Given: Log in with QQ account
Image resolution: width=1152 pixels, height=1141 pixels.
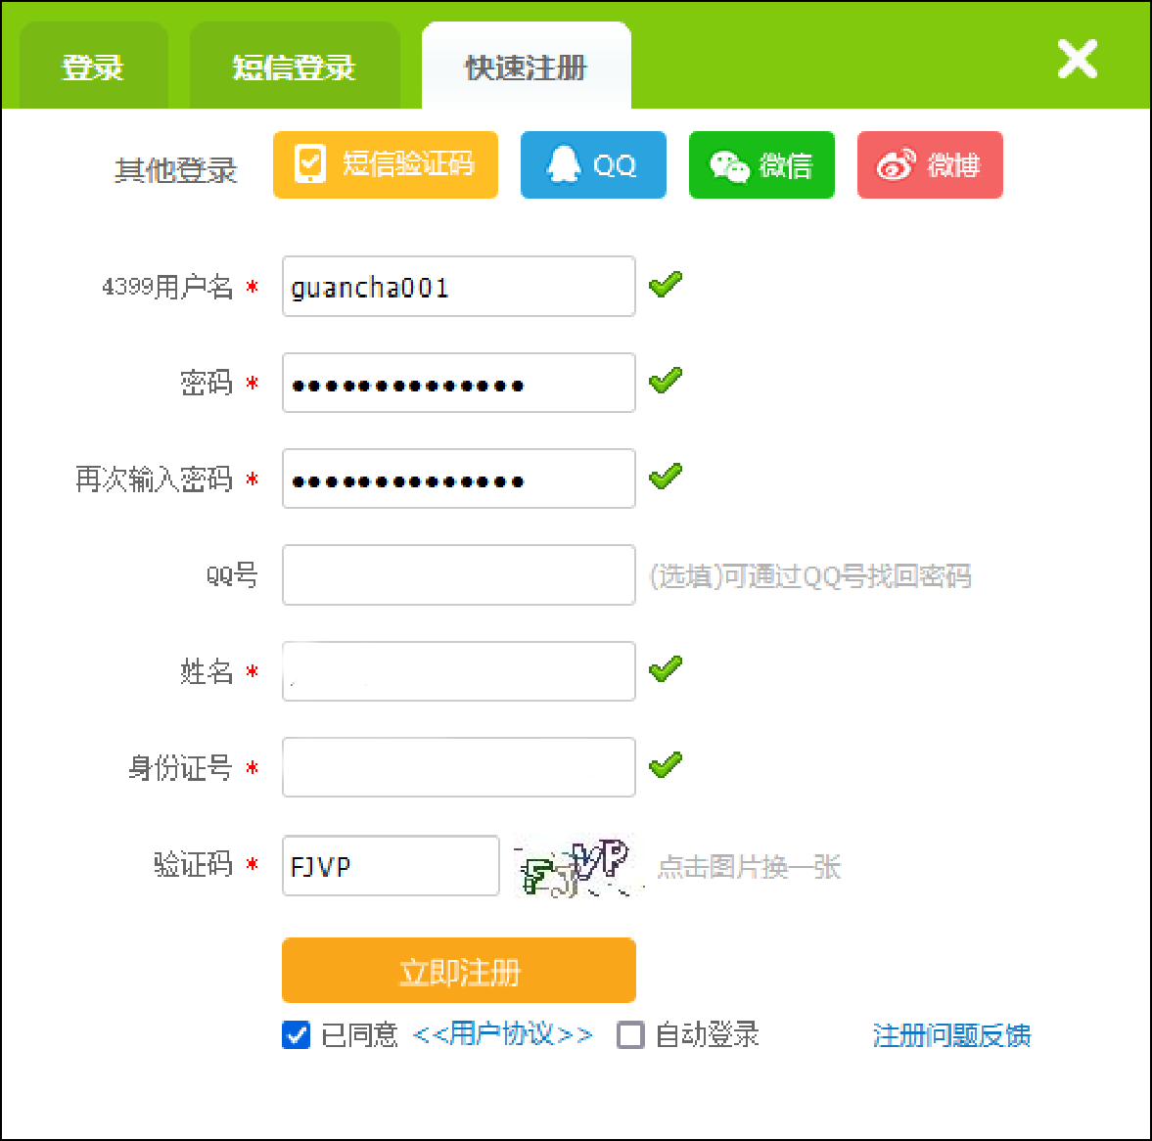Looking at the screenshot, I should click(592, 164).
